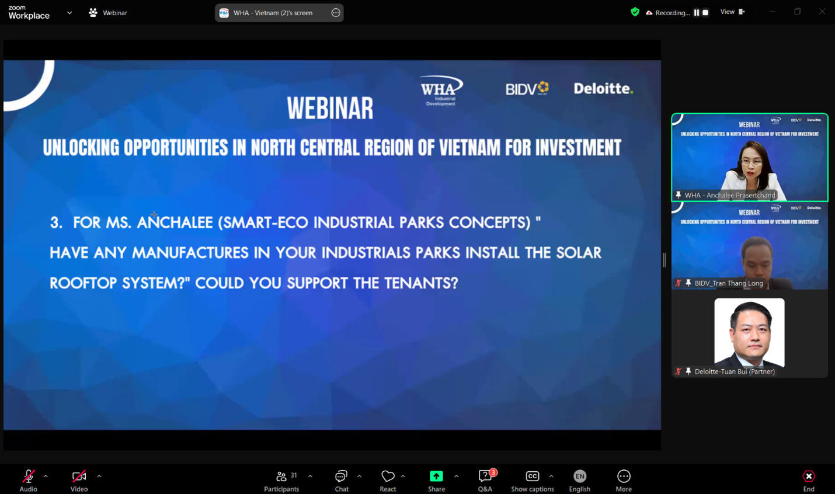The height and width of the screenshot is (494, 835).
Task: Open the Zoom Workplace dropdown arrow
Action: click(69, 12)
